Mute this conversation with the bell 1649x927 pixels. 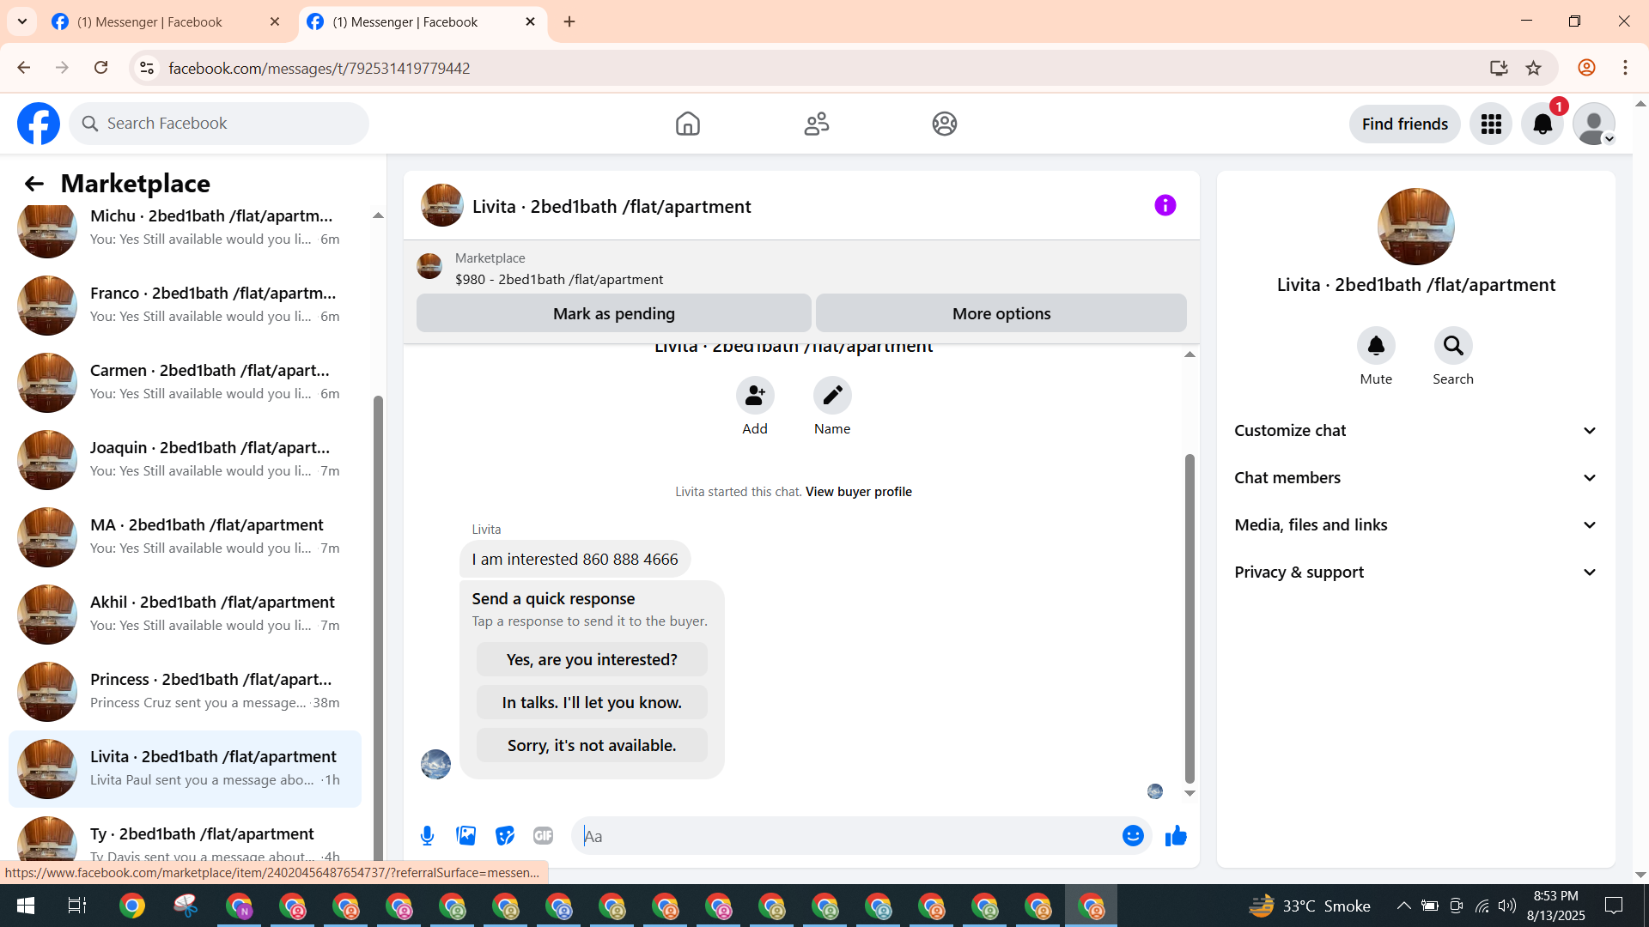pos(1376,346)
